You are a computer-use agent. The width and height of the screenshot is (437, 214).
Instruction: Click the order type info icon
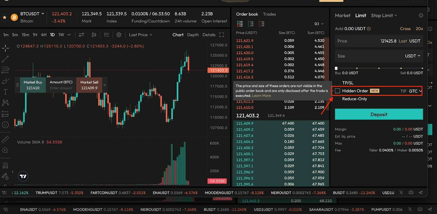click(421, 16)
